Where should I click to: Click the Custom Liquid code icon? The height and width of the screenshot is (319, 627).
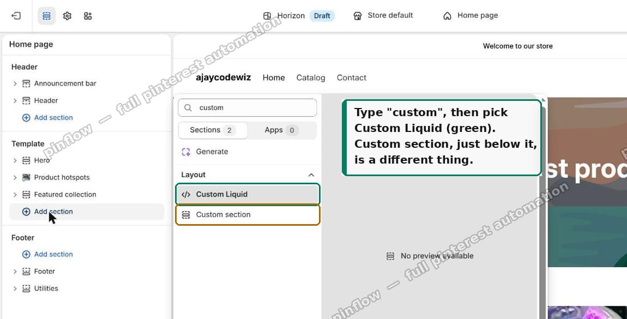[186, 195]
